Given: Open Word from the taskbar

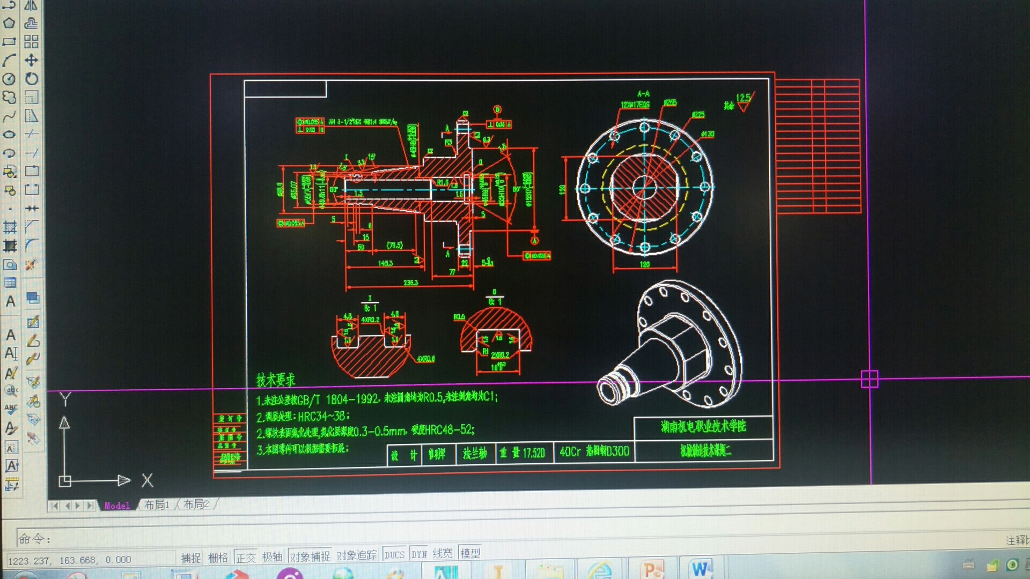Looking at the screenshot, I should click(x=701, y=569).
